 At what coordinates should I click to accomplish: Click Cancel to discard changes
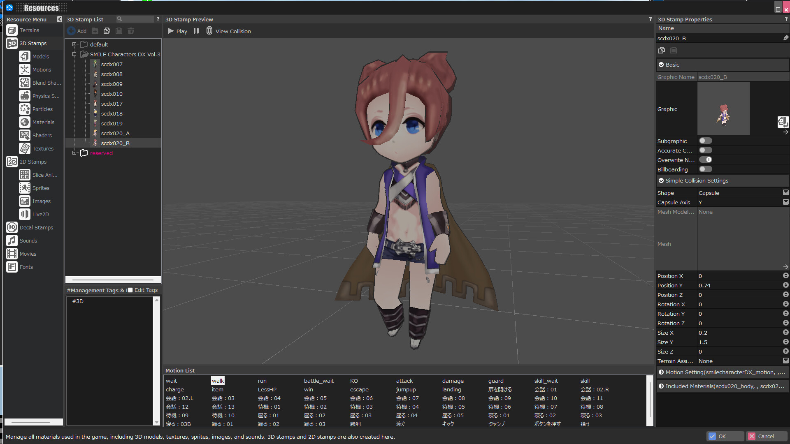pos(767,436)
